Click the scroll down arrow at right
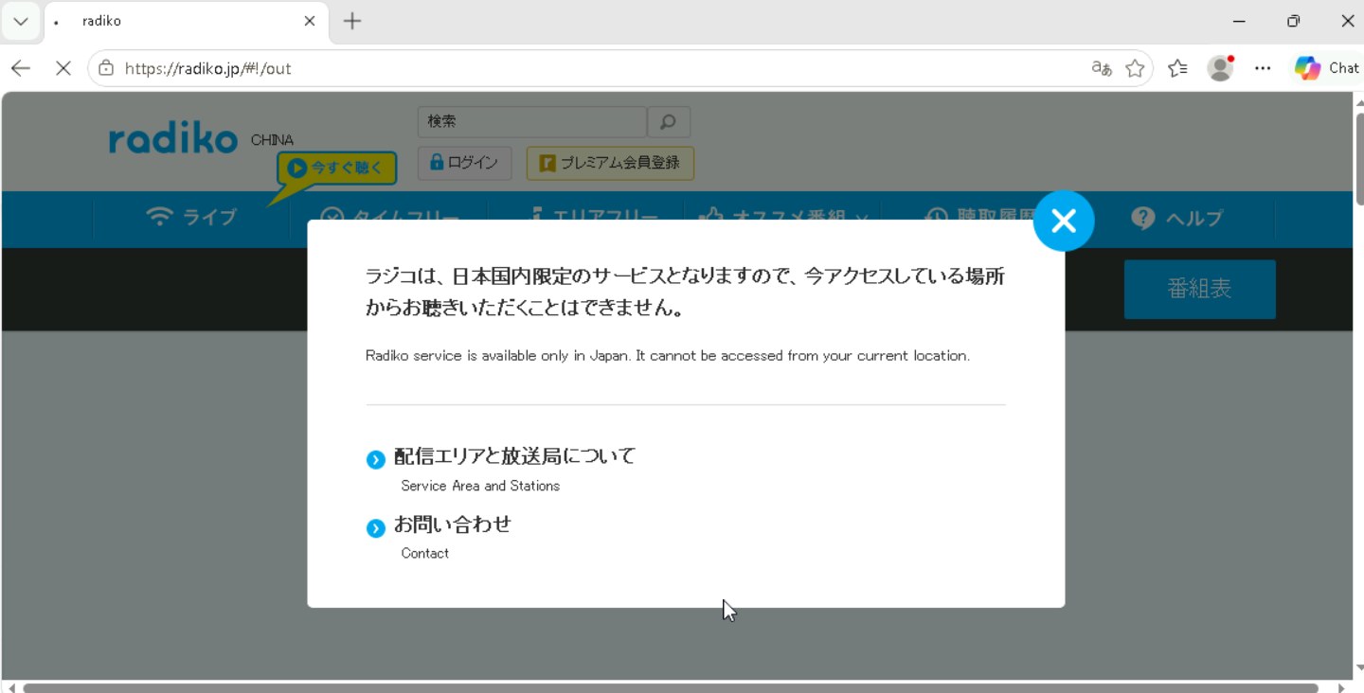The width and height of the screenshot is (1364, 693). pyautogui.click(x=1358, y=668)
